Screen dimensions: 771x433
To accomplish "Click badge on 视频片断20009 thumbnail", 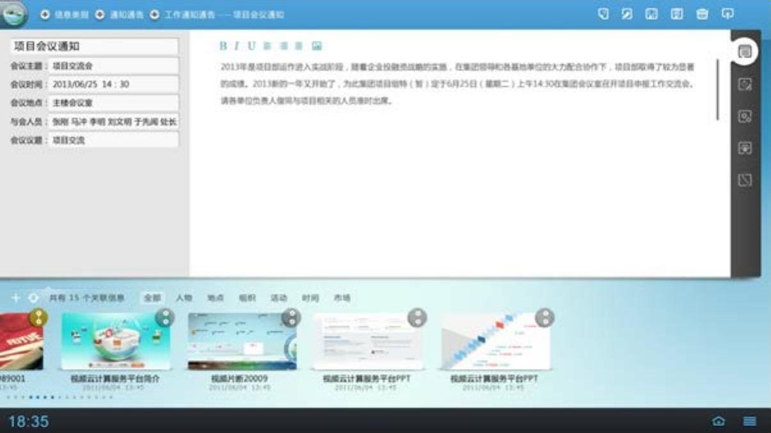I will pos(291,317).
